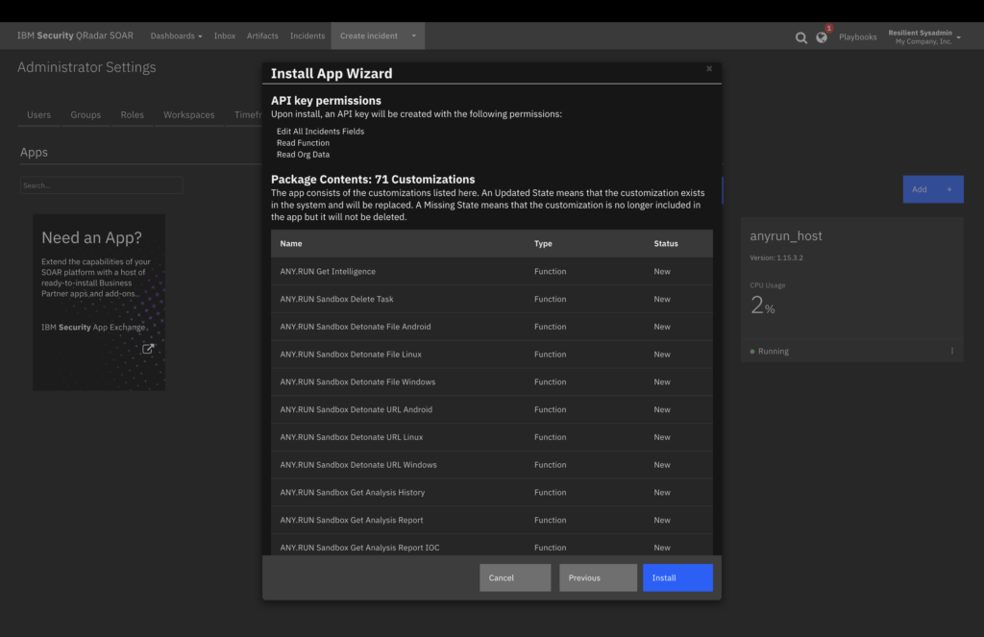Click the plus icon on Add button
Screen dimensions: 984x637
[x=949, y=189]
